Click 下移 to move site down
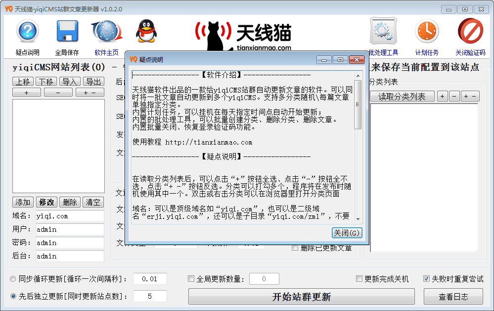 tap(46, 82)
